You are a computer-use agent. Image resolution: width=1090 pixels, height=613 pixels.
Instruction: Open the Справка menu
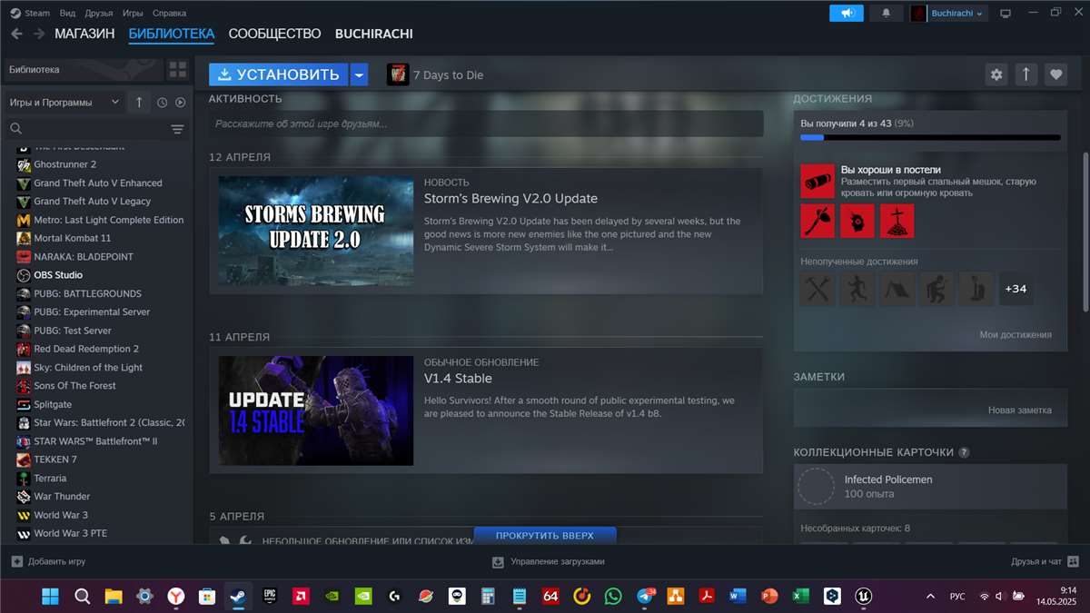coord(170,13)
